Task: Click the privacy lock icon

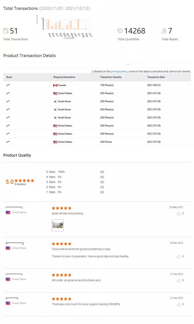Action: coord(92,72)
